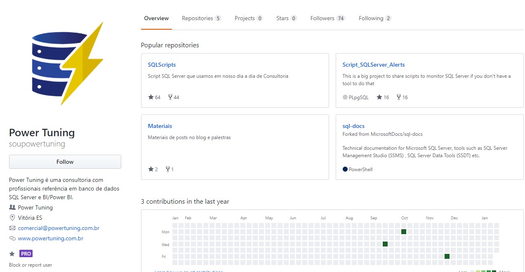
Task: Click the star icon on the Materiais repository
Action: pyautogui.click(x=151, y=169)
